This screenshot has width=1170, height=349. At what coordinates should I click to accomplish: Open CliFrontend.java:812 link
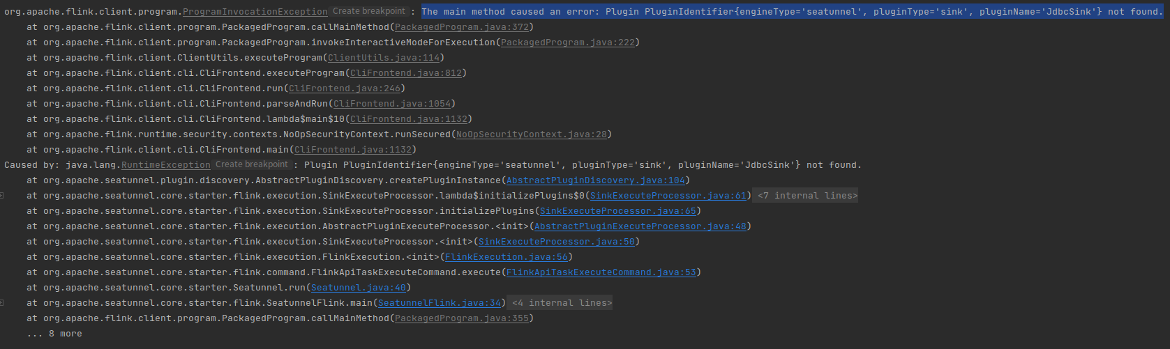pos(406,73)
